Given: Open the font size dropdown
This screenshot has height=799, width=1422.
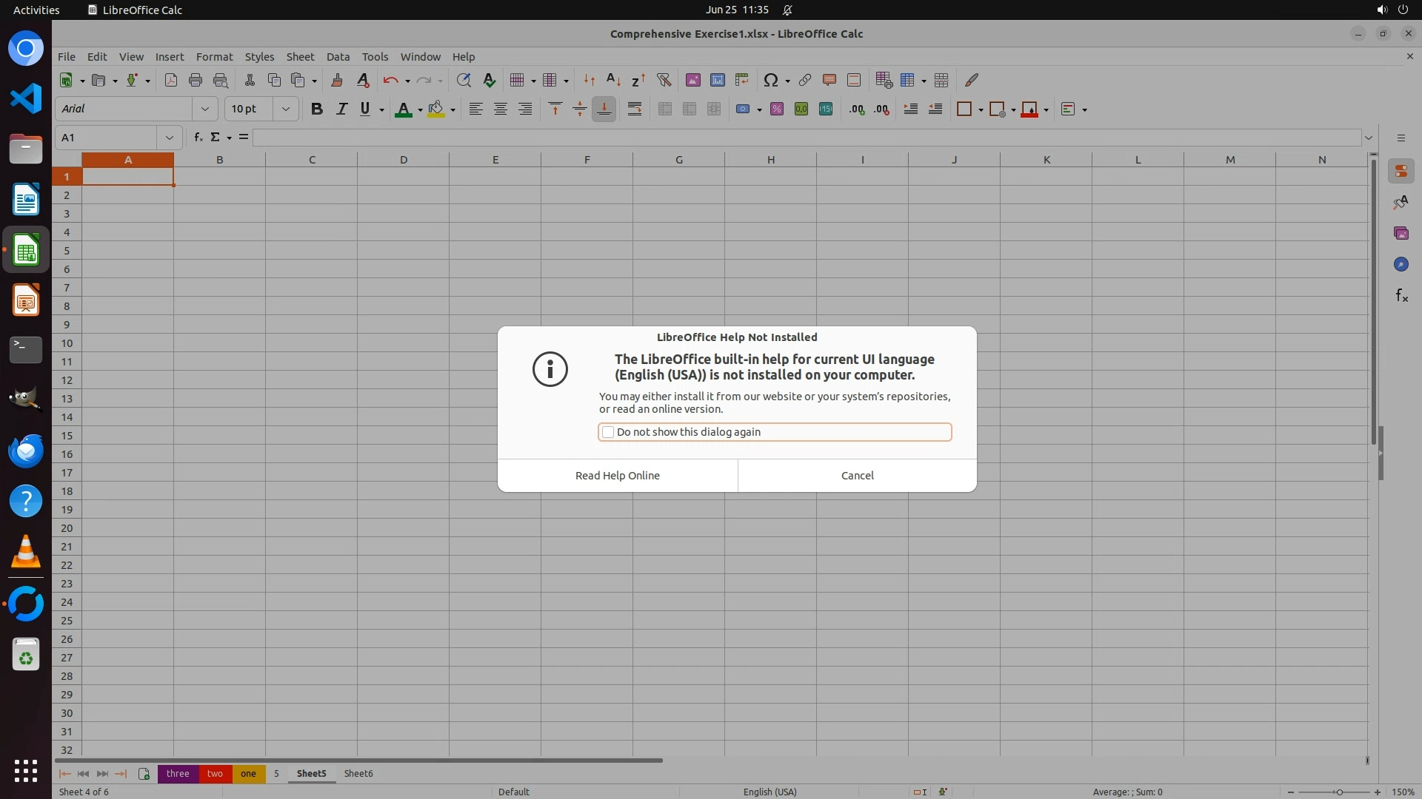Looking at the screenshot, I should 285,109.
